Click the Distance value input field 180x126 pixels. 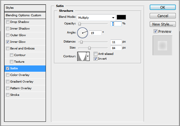click(116, 42)
